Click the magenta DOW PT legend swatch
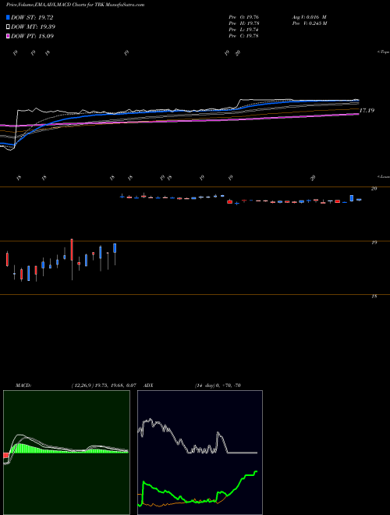 pos(8,36)
